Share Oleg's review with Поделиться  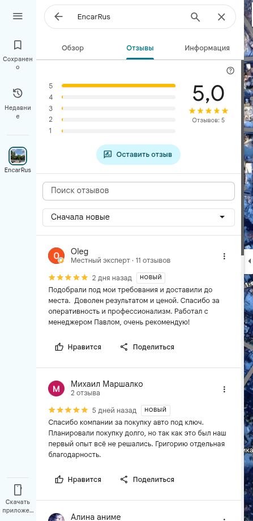147,347
